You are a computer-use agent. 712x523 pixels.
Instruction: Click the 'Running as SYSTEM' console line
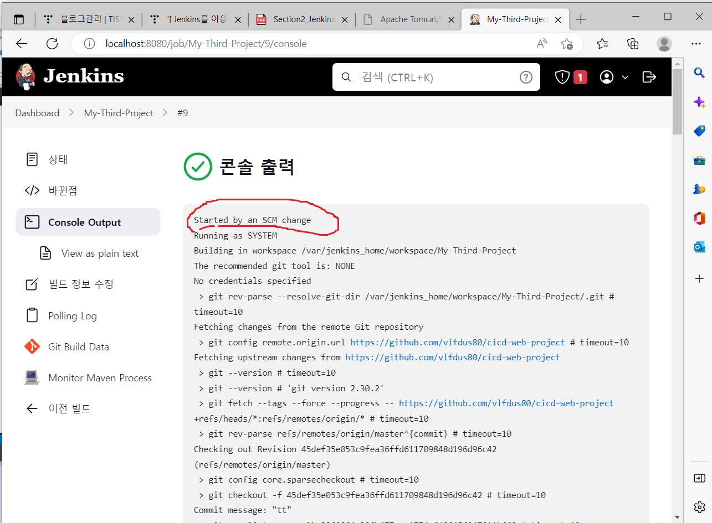point(235,235)
